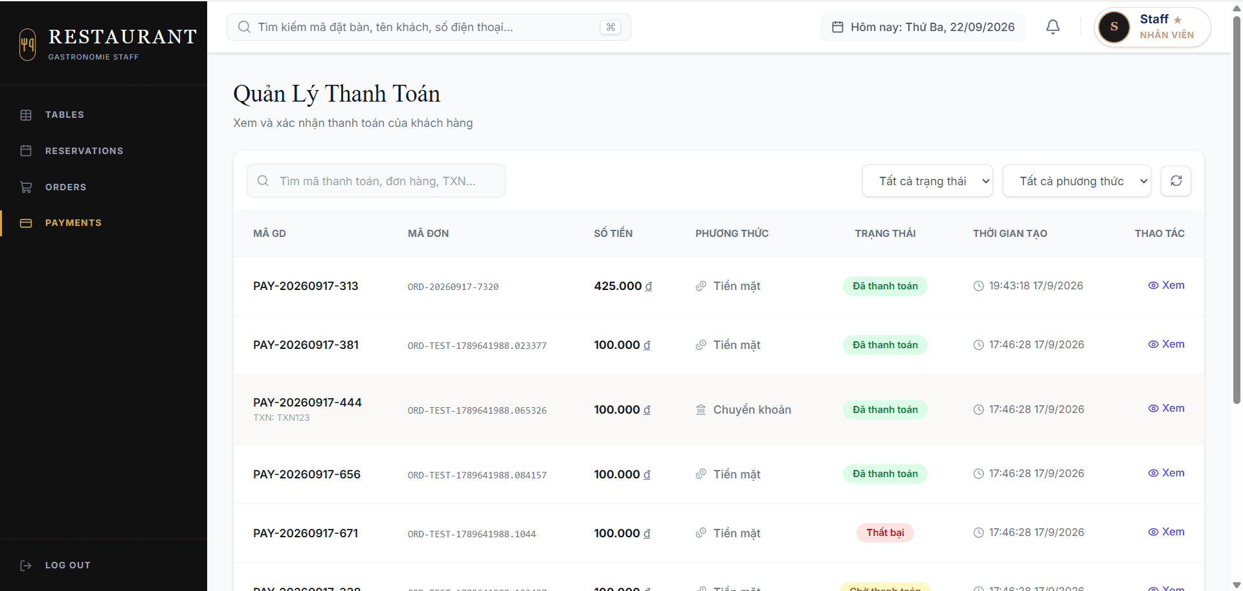This screenshot has height=591, width=1243.
Task: Click the magnifier icon in the top search bar
Action: coord(244,27)
